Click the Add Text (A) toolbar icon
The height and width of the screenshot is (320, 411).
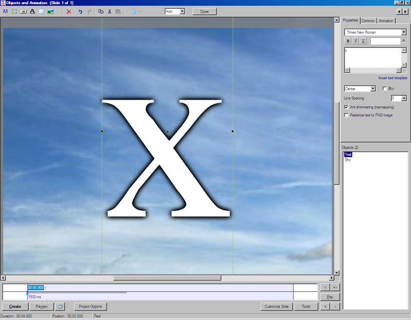coord(32,11)
